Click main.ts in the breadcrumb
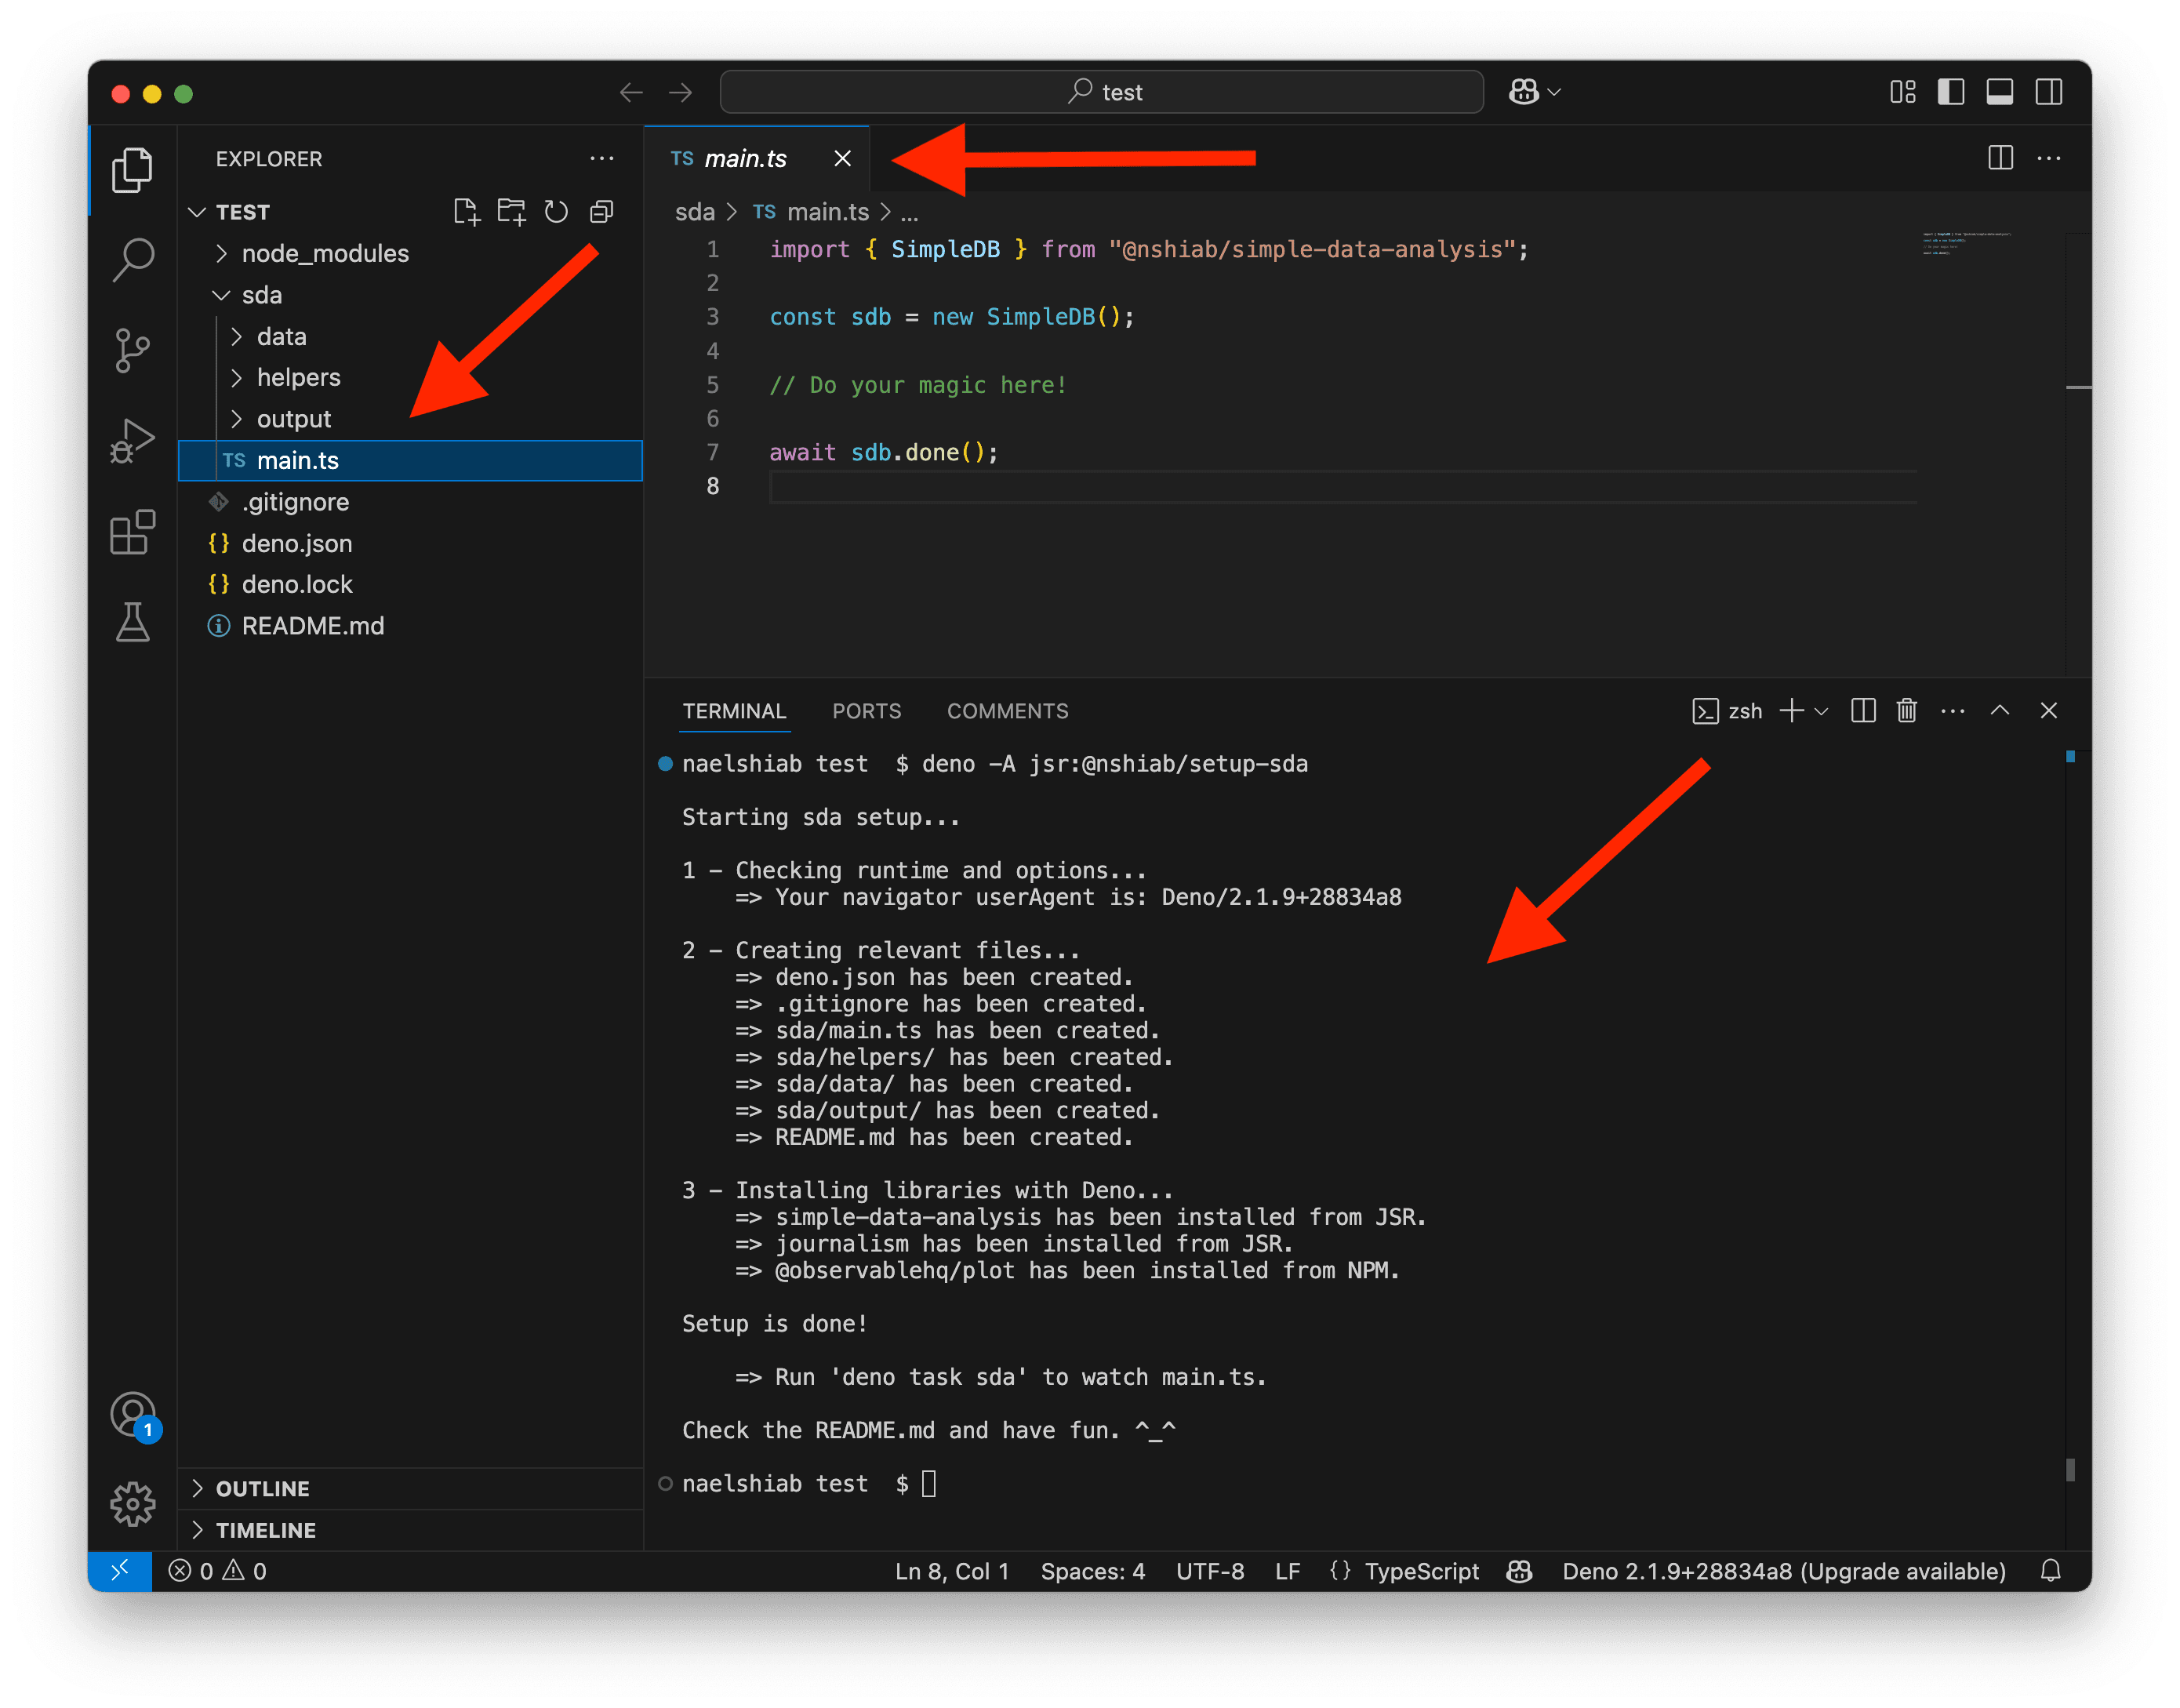The height and width of the screenshot is (1708, 2180). pos(827,212)
